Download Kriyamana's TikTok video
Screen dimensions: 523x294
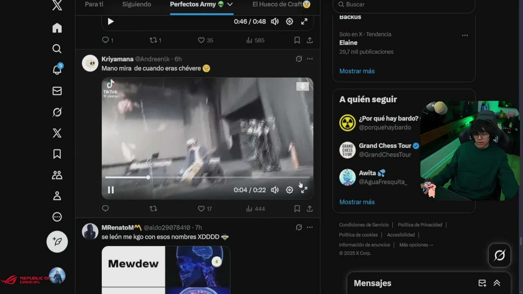[302, 86]
